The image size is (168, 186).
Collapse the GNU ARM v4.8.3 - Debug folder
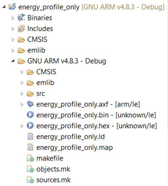tap(13, 61)
